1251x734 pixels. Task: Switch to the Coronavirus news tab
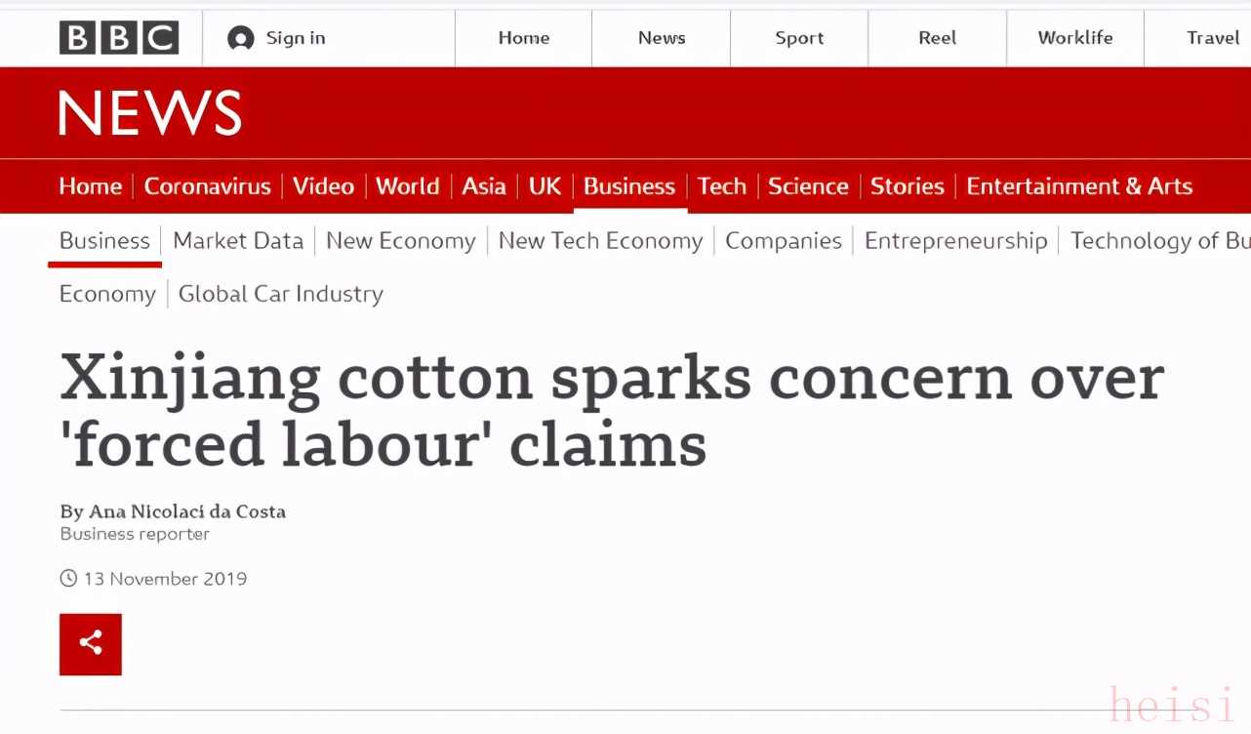point(208,186)
